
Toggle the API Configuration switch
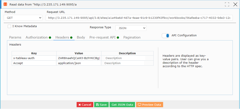point(165,36)
